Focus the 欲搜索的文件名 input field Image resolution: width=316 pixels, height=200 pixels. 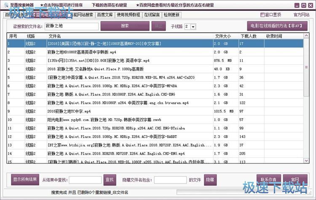(x=72, y=26)
